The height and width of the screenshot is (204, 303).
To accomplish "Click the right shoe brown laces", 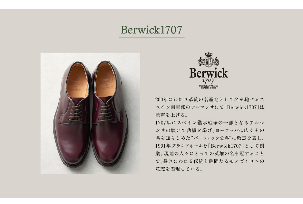I will pos(105,113).
